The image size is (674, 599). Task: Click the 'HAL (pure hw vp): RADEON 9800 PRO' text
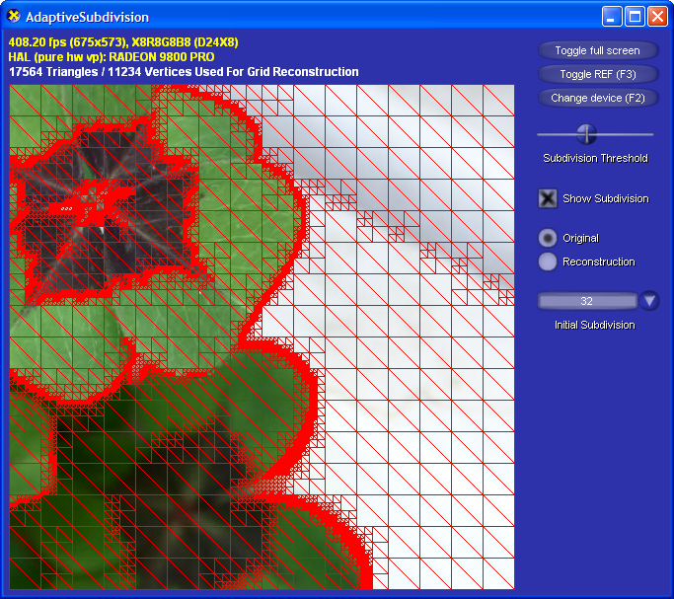(112, 56)
